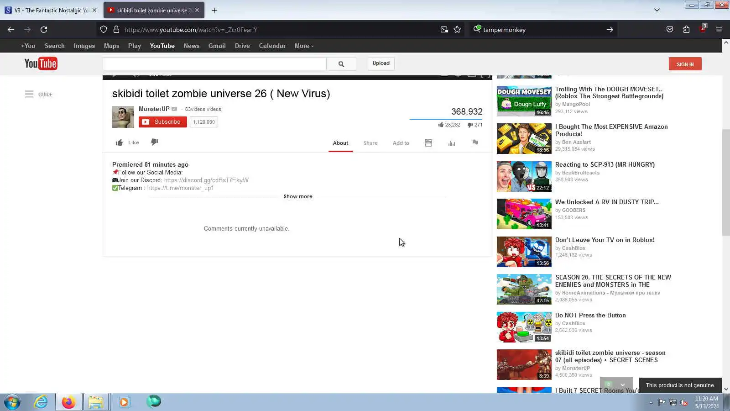
Task: Click the volume icon in system tray
Action: [684, 402]
